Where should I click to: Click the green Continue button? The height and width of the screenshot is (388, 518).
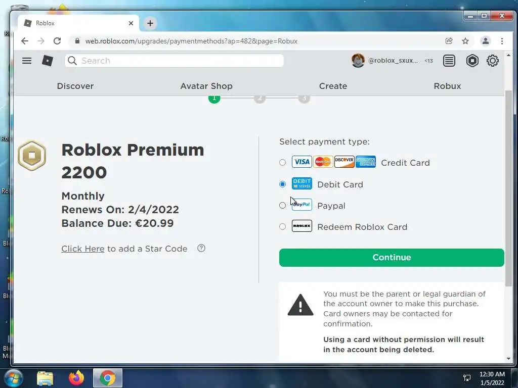tap(392, 257)
